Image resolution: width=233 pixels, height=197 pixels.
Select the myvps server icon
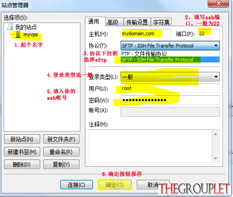[18, 34]
